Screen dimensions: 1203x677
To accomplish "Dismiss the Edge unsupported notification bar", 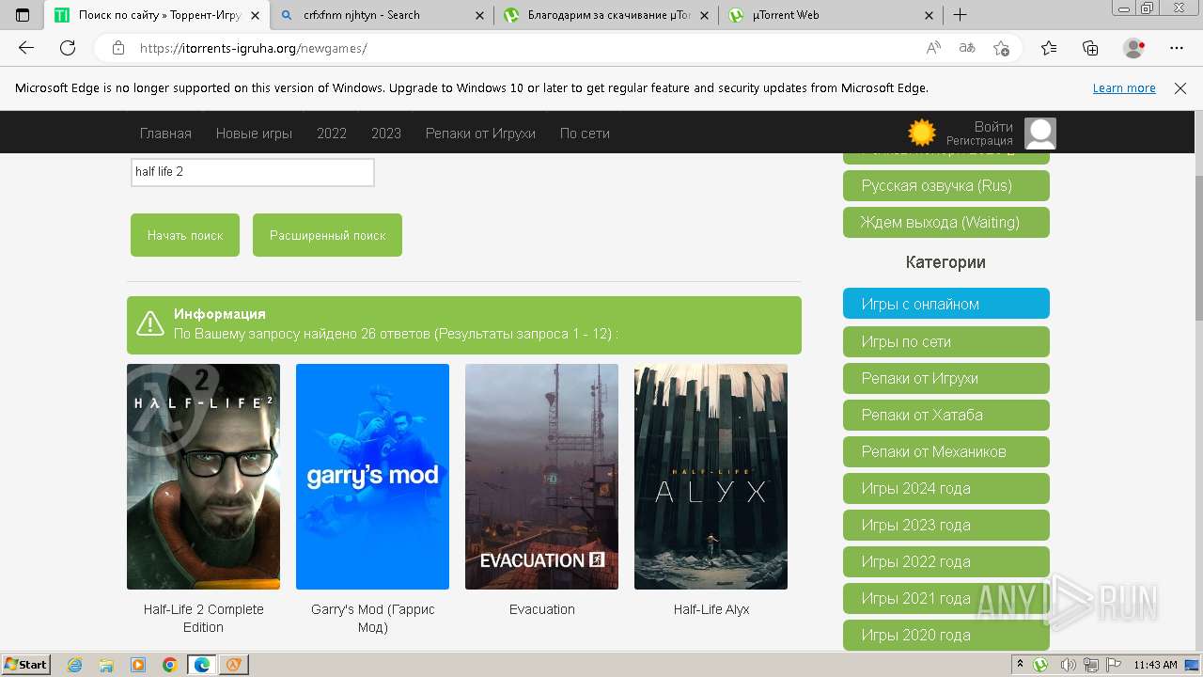I will point(1180,88).
